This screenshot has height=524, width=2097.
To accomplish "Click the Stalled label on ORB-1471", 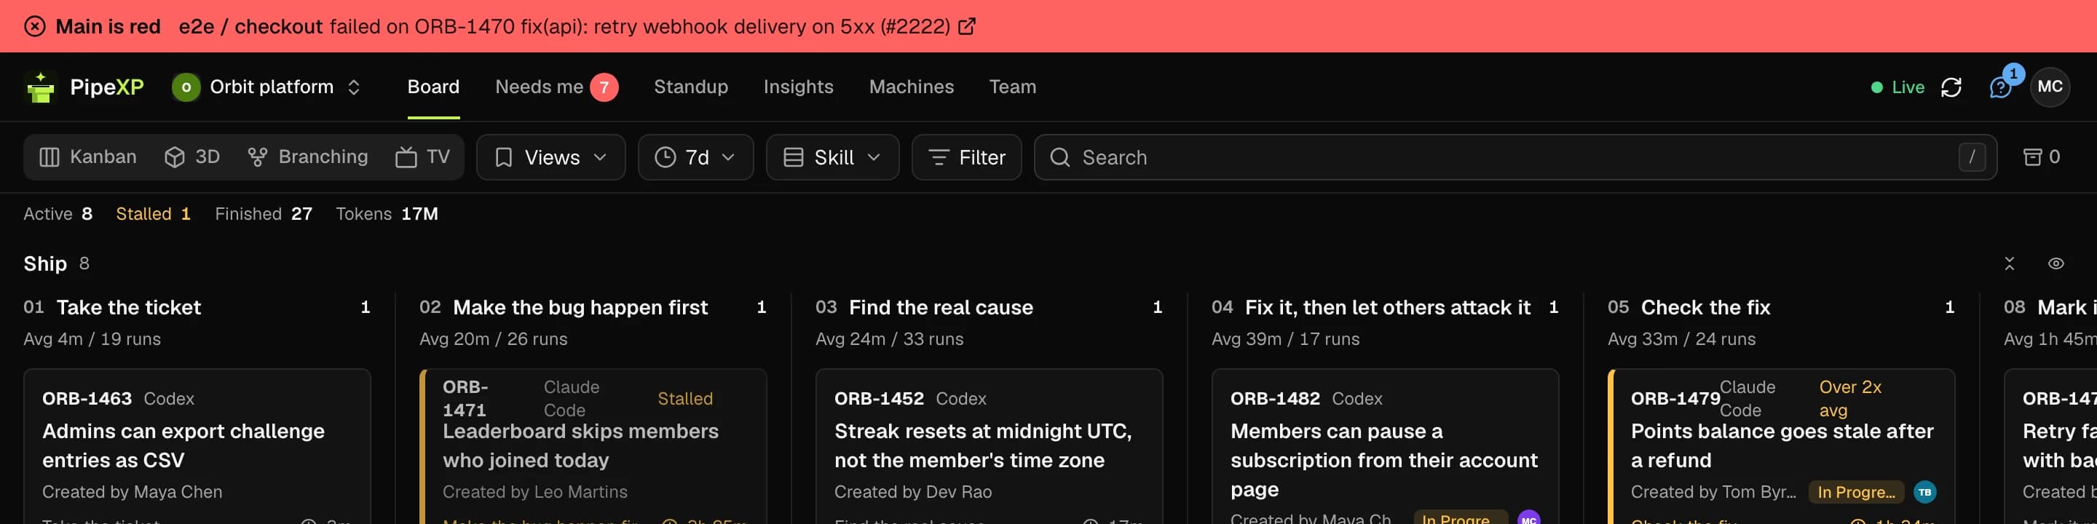I will coord(684,399).
